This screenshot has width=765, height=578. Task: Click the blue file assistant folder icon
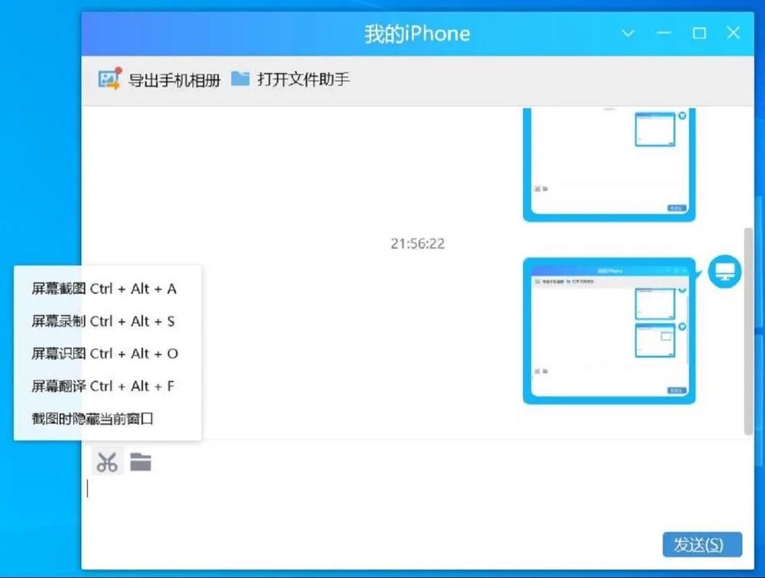(x=240, y=78)
